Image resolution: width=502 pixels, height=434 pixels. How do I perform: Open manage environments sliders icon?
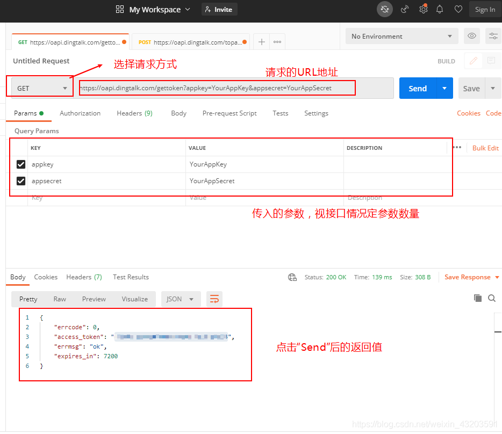pos(493,36)
